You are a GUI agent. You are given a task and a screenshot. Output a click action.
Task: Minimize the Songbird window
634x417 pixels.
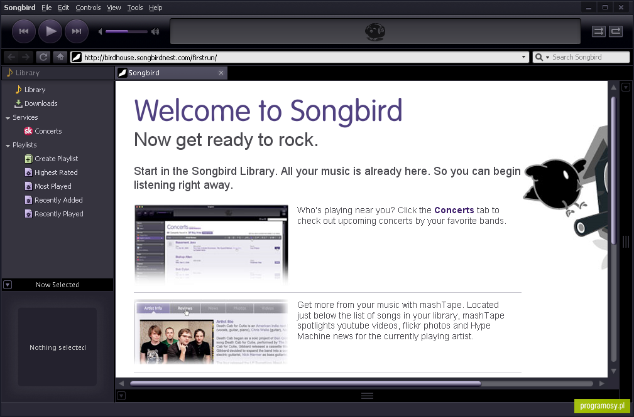coord(589,8)
